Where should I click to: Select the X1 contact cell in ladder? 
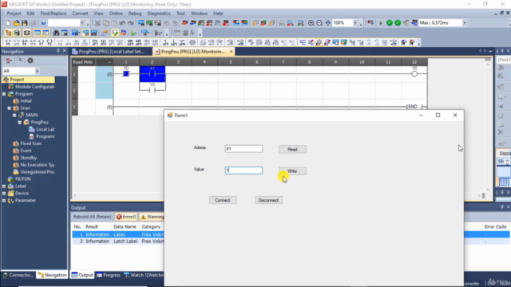coord(153,74)
